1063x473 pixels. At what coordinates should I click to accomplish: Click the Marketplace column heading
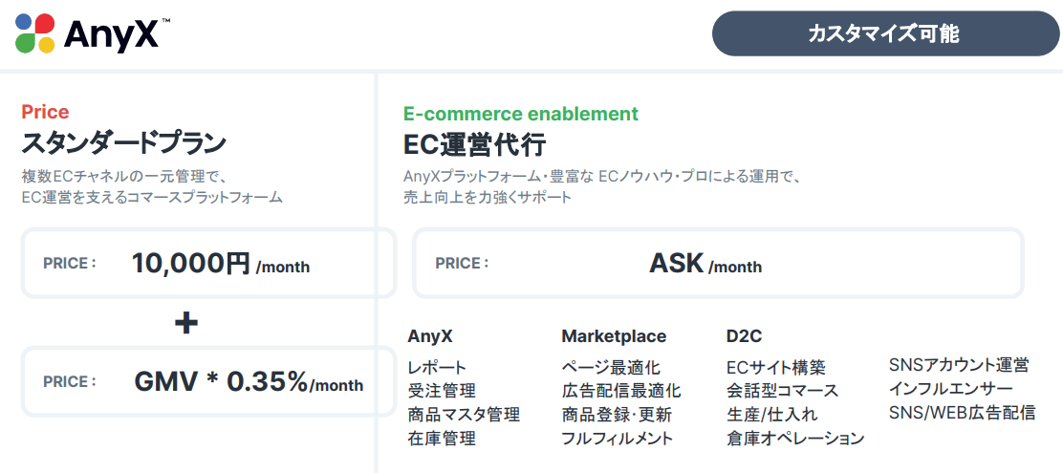pyautogui.click(x=613, y=336)
